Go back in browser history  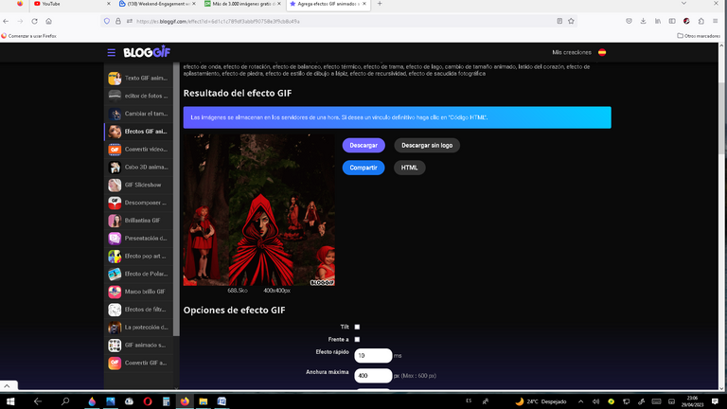pyautogui.click(x=6, y=22)
